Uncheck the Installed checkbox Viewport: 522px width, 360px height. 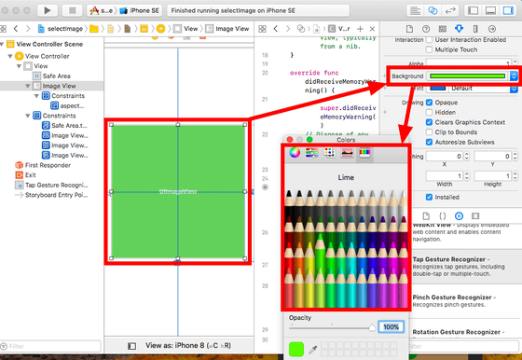(429, 197)
